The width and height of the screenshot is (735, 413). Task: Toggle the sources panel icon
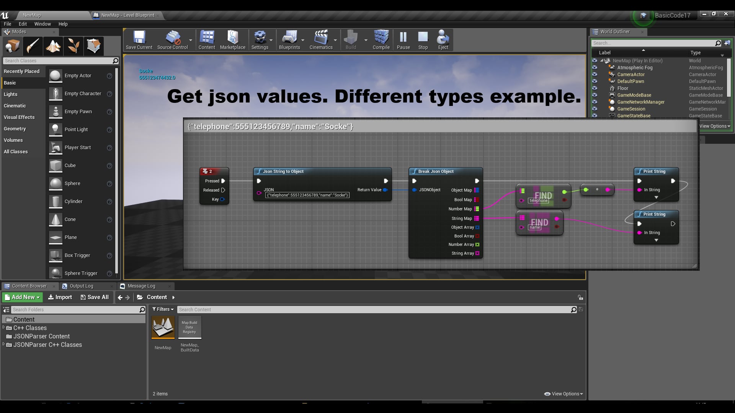pyautogui.click(x=6, y=310)
